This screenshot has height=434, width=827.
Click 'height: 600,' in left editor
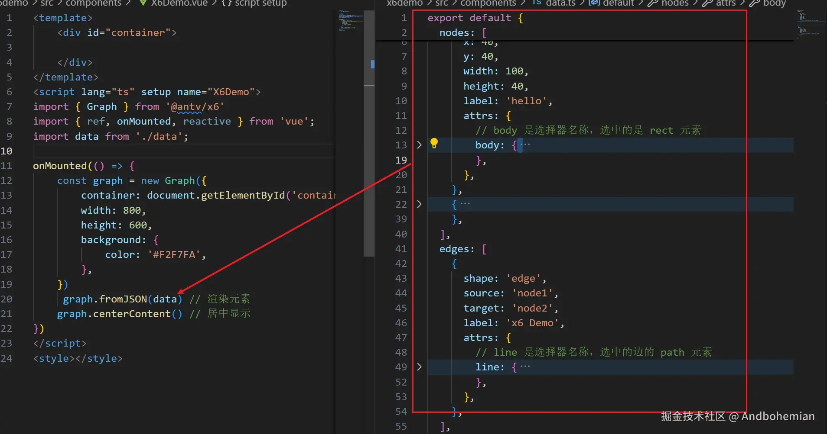(116, 225)
